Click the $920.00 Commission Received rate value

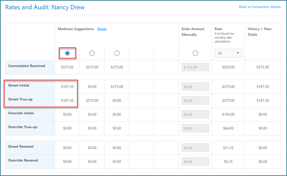228,67
